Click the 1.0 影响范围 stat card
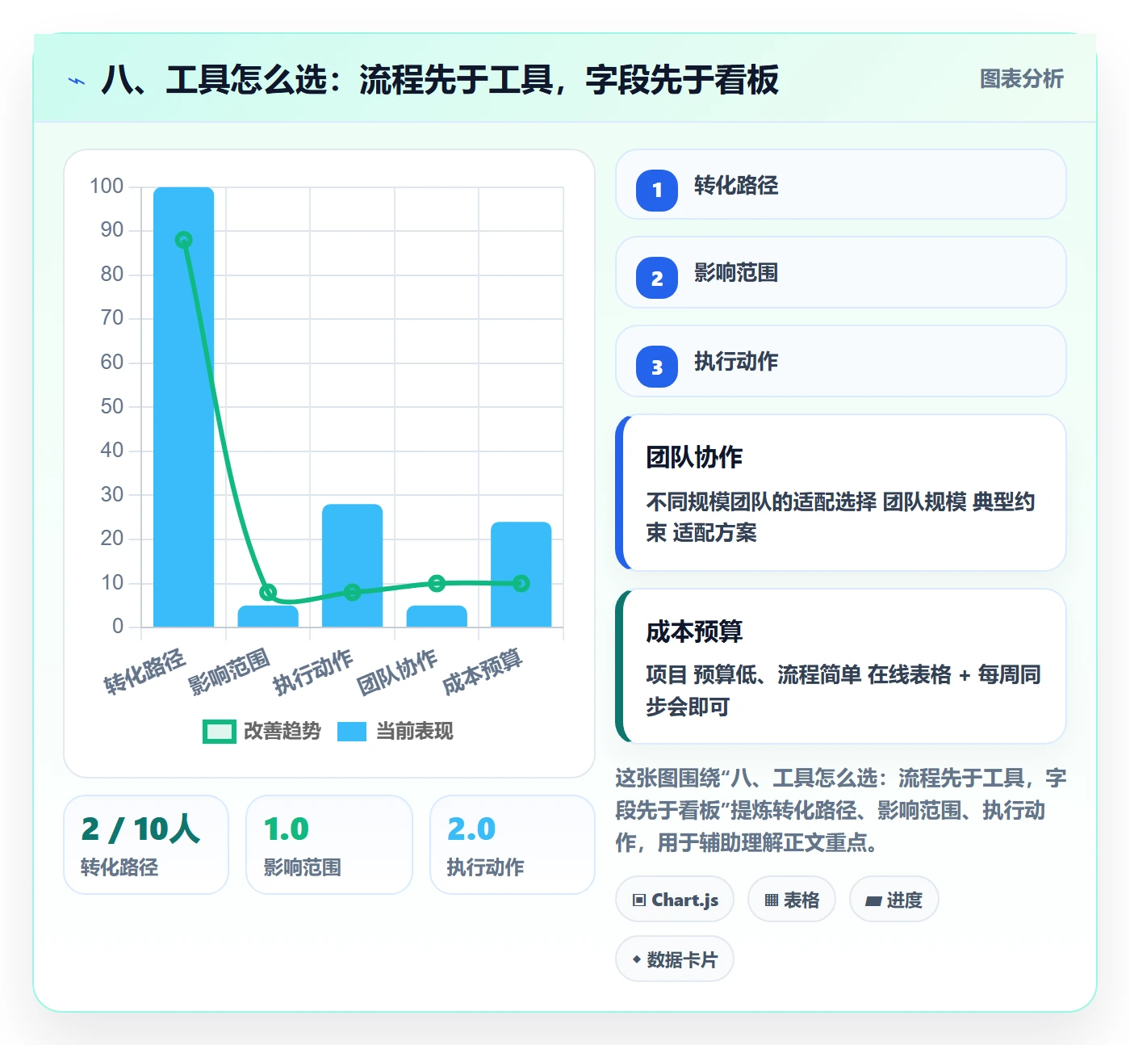1130x1045 pixels. click(x=329, y=845)
